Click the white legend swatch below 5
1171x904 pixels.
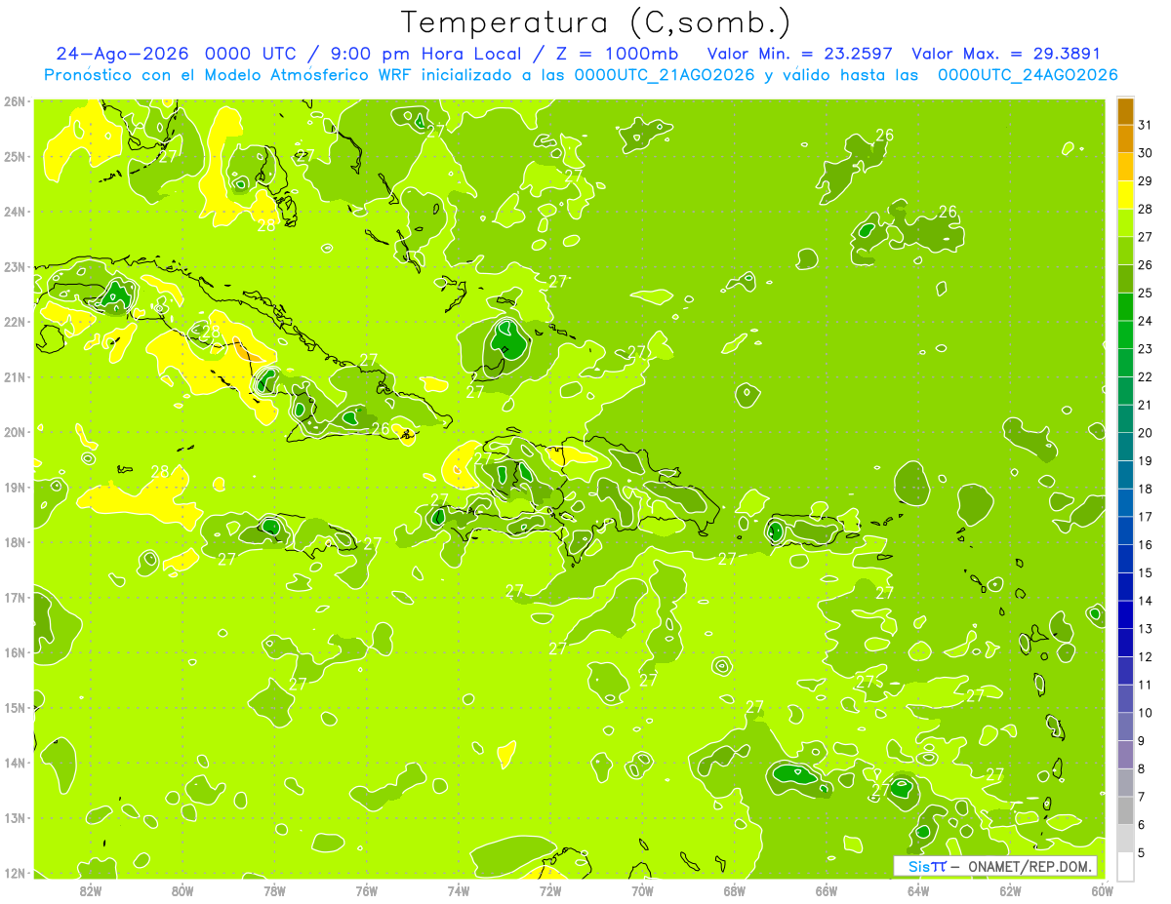[x=1125, y=865]
